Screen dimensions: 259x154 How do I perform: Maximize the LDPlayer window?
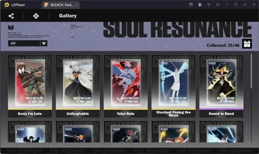click(x=236, y=5)
